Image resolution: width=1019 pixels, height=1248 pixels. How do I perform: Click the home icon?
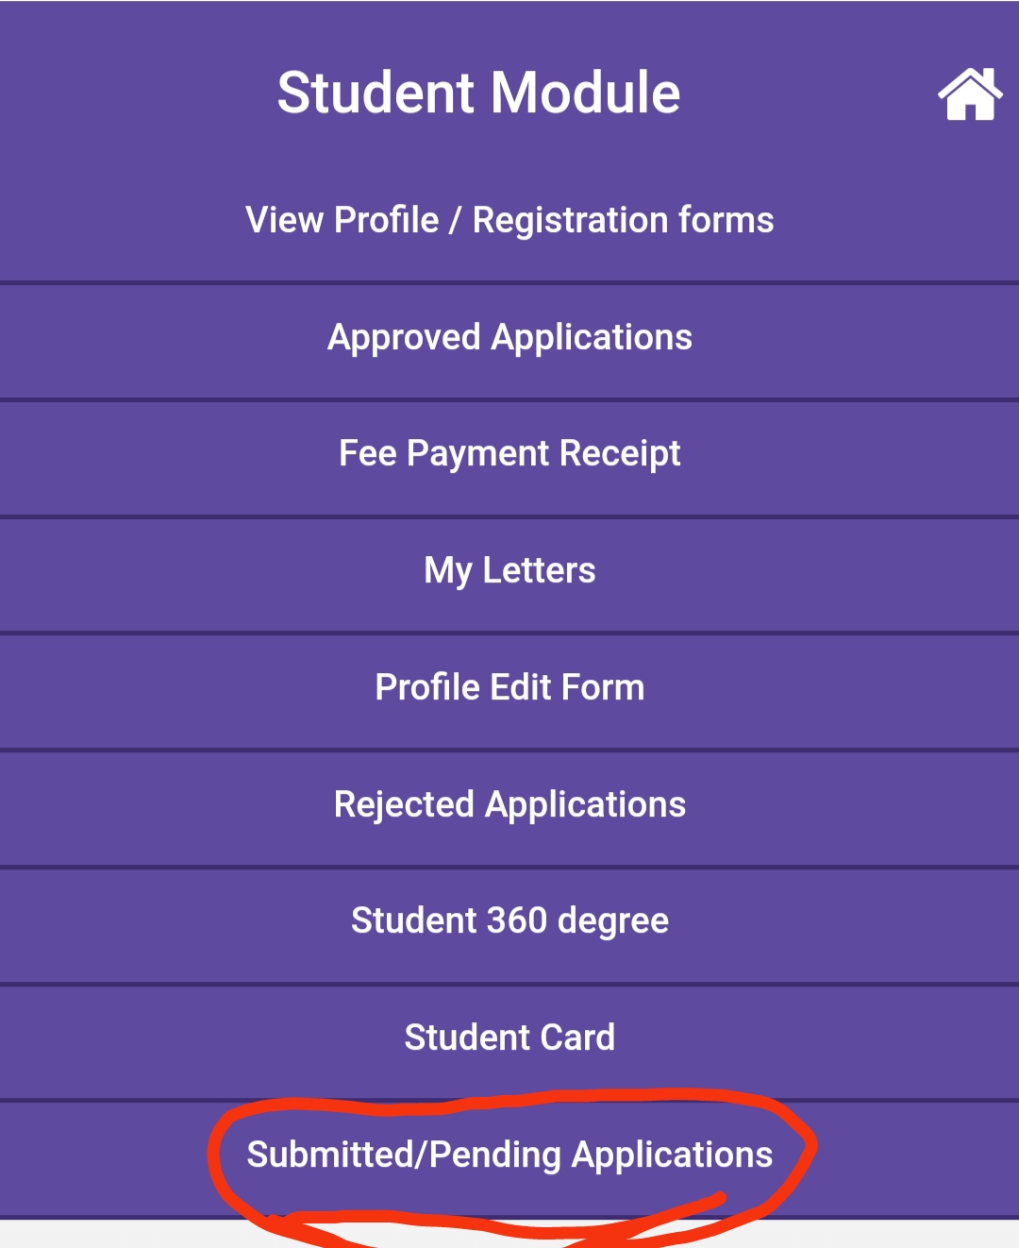969,94
